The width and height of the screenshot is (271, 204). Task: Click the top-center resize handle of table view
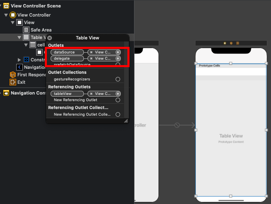[x=231, y=63]
